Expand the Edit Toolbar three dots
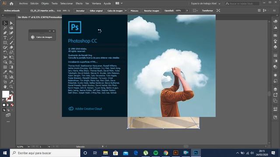280x157 pixels. pos(8,122)
